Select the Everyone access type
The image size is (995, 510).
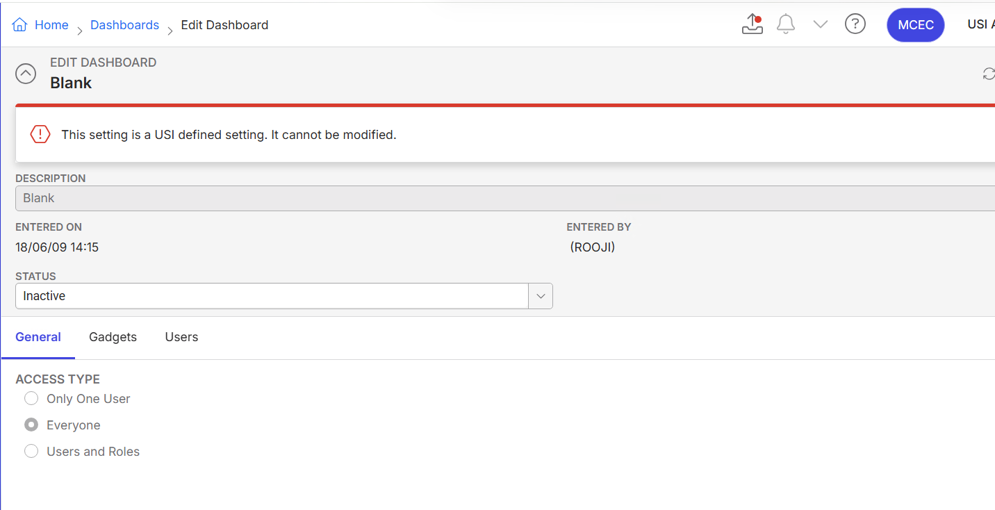31,425
